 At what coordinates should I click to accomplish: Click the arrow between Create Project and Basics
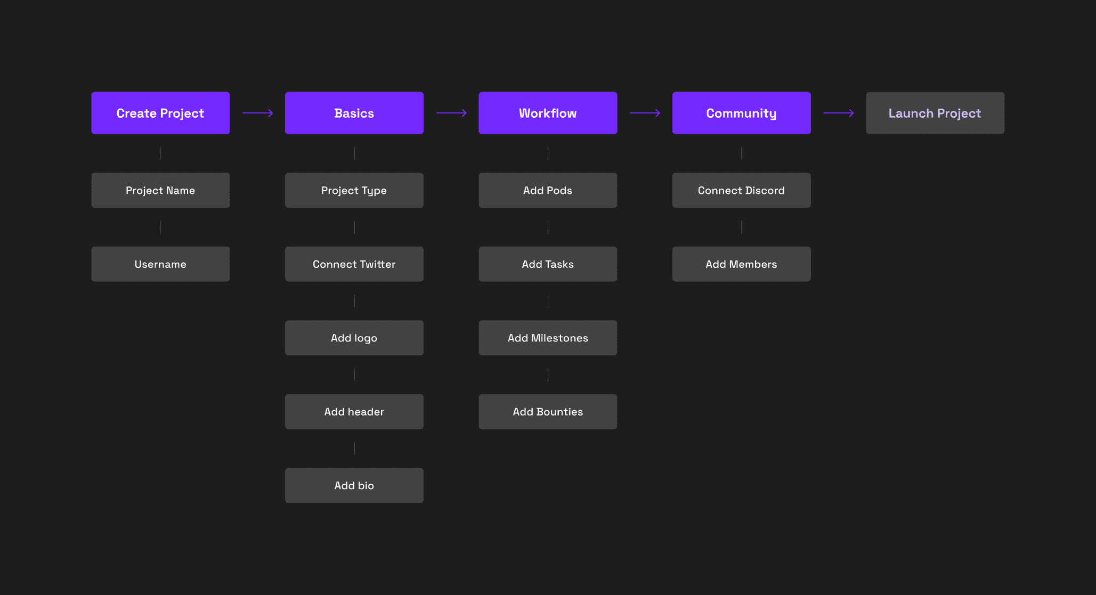click(257, 113)
